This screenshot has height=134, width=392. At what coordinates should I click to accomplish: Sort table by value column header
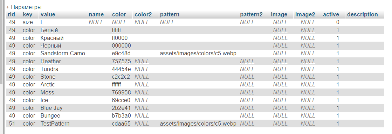pyautogui.click(x=48, y=14)
